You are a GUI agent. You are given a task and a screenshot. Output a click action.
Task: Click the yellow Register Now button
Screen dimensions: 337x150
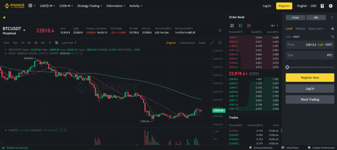pos(310,78)
